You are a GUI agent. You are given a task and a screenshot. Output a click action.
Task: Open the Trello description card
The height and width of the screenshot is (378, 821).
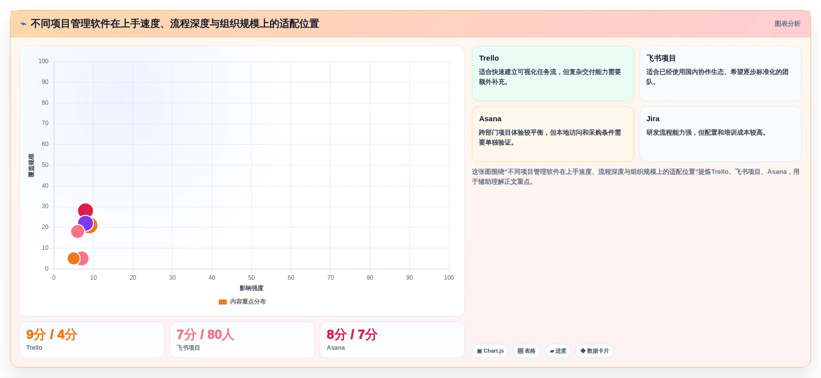553,74
